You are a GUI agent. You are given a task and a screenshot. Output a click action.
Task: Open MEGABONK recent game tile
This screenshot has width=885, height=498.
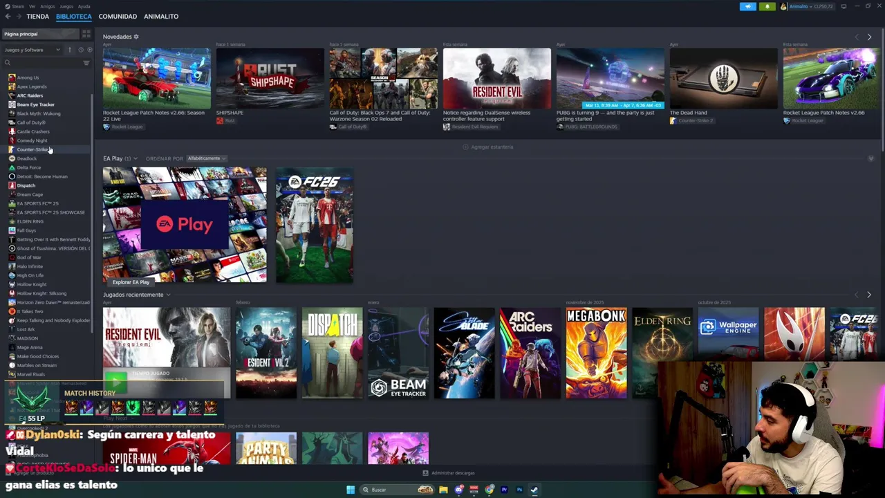click(597, 353)
